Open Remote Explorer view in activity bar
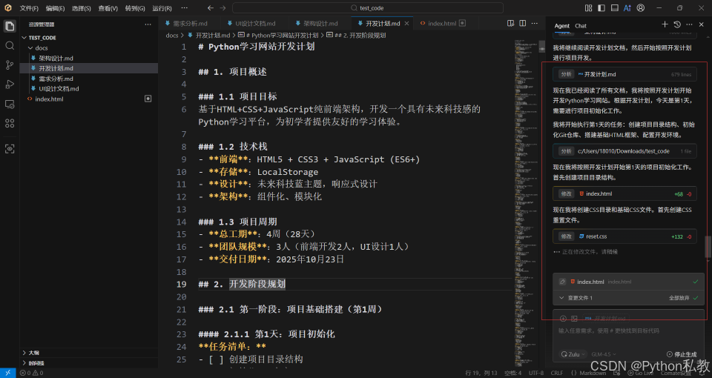This screenshot has height=378, width=712. click(x=10, y=104)
